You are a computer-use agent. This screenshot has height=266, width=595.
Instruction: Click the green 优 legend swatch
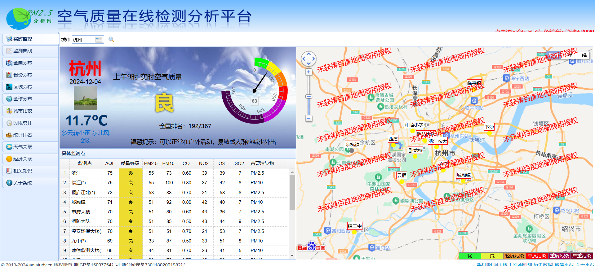[x=470, y=256]
